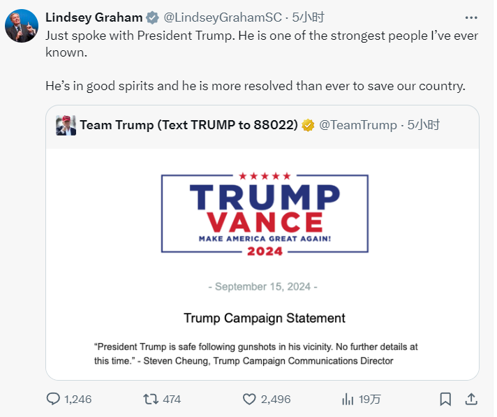Click Lindsey Graham's blue verified badge
This screenshot has width=497, height=417.
[x=151, y=17]
